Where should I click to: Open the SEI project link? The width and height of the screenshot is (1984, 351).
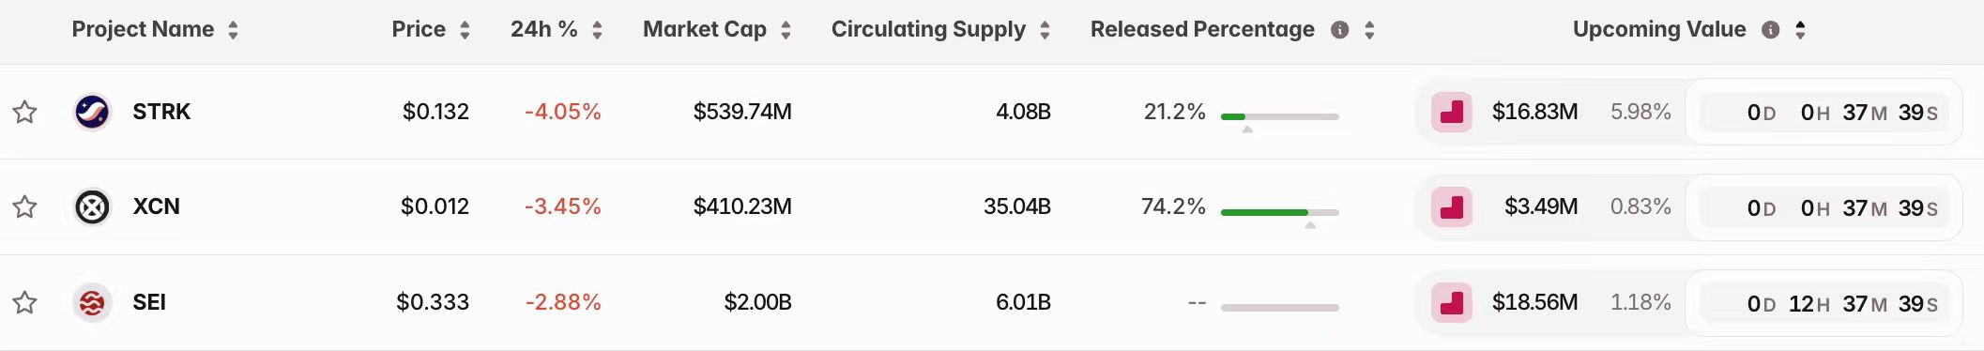(x=149, y=302)
